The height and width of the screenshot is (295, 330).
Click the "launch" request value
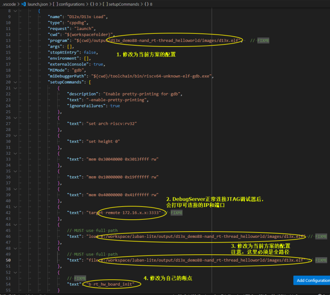click(x=84, y=28)
